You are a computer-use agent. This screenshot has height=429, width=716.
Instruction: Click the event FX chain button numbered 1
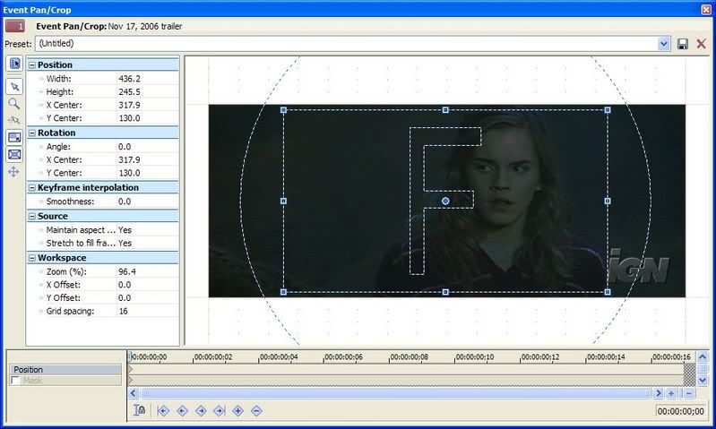(x=15, y=26)
